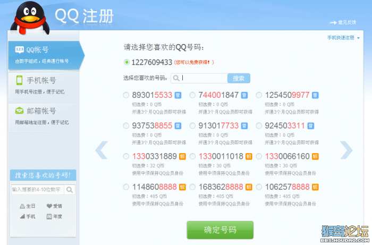Choose number 913017733 radio button
Screen dimensions: 372x245
(x=192, y=126)
